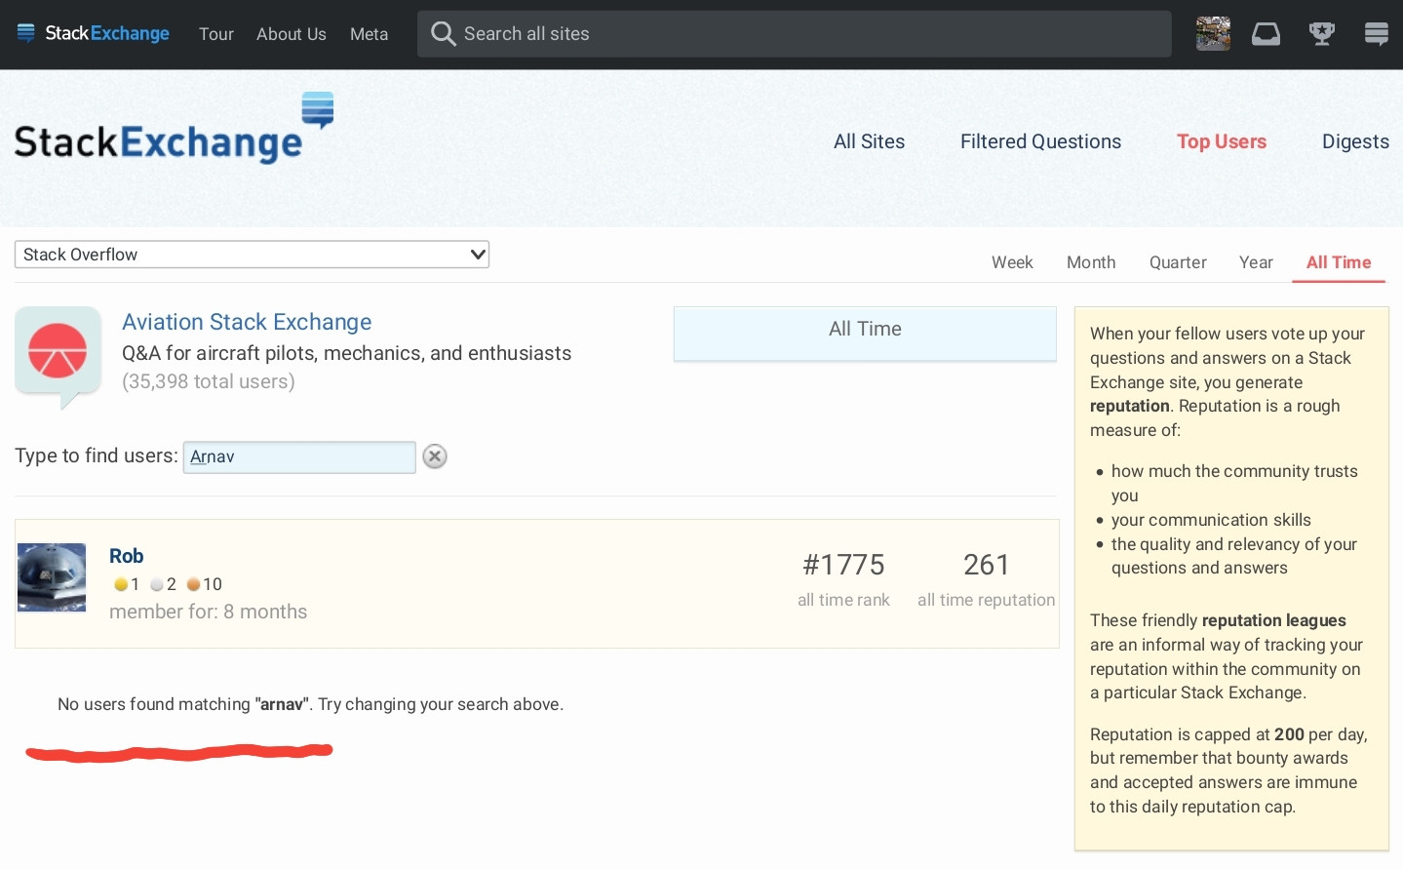Expand the Stack Overflow site dropdown
The height and width of the screenshot is (870, 1403).
[x=252, y=255]
